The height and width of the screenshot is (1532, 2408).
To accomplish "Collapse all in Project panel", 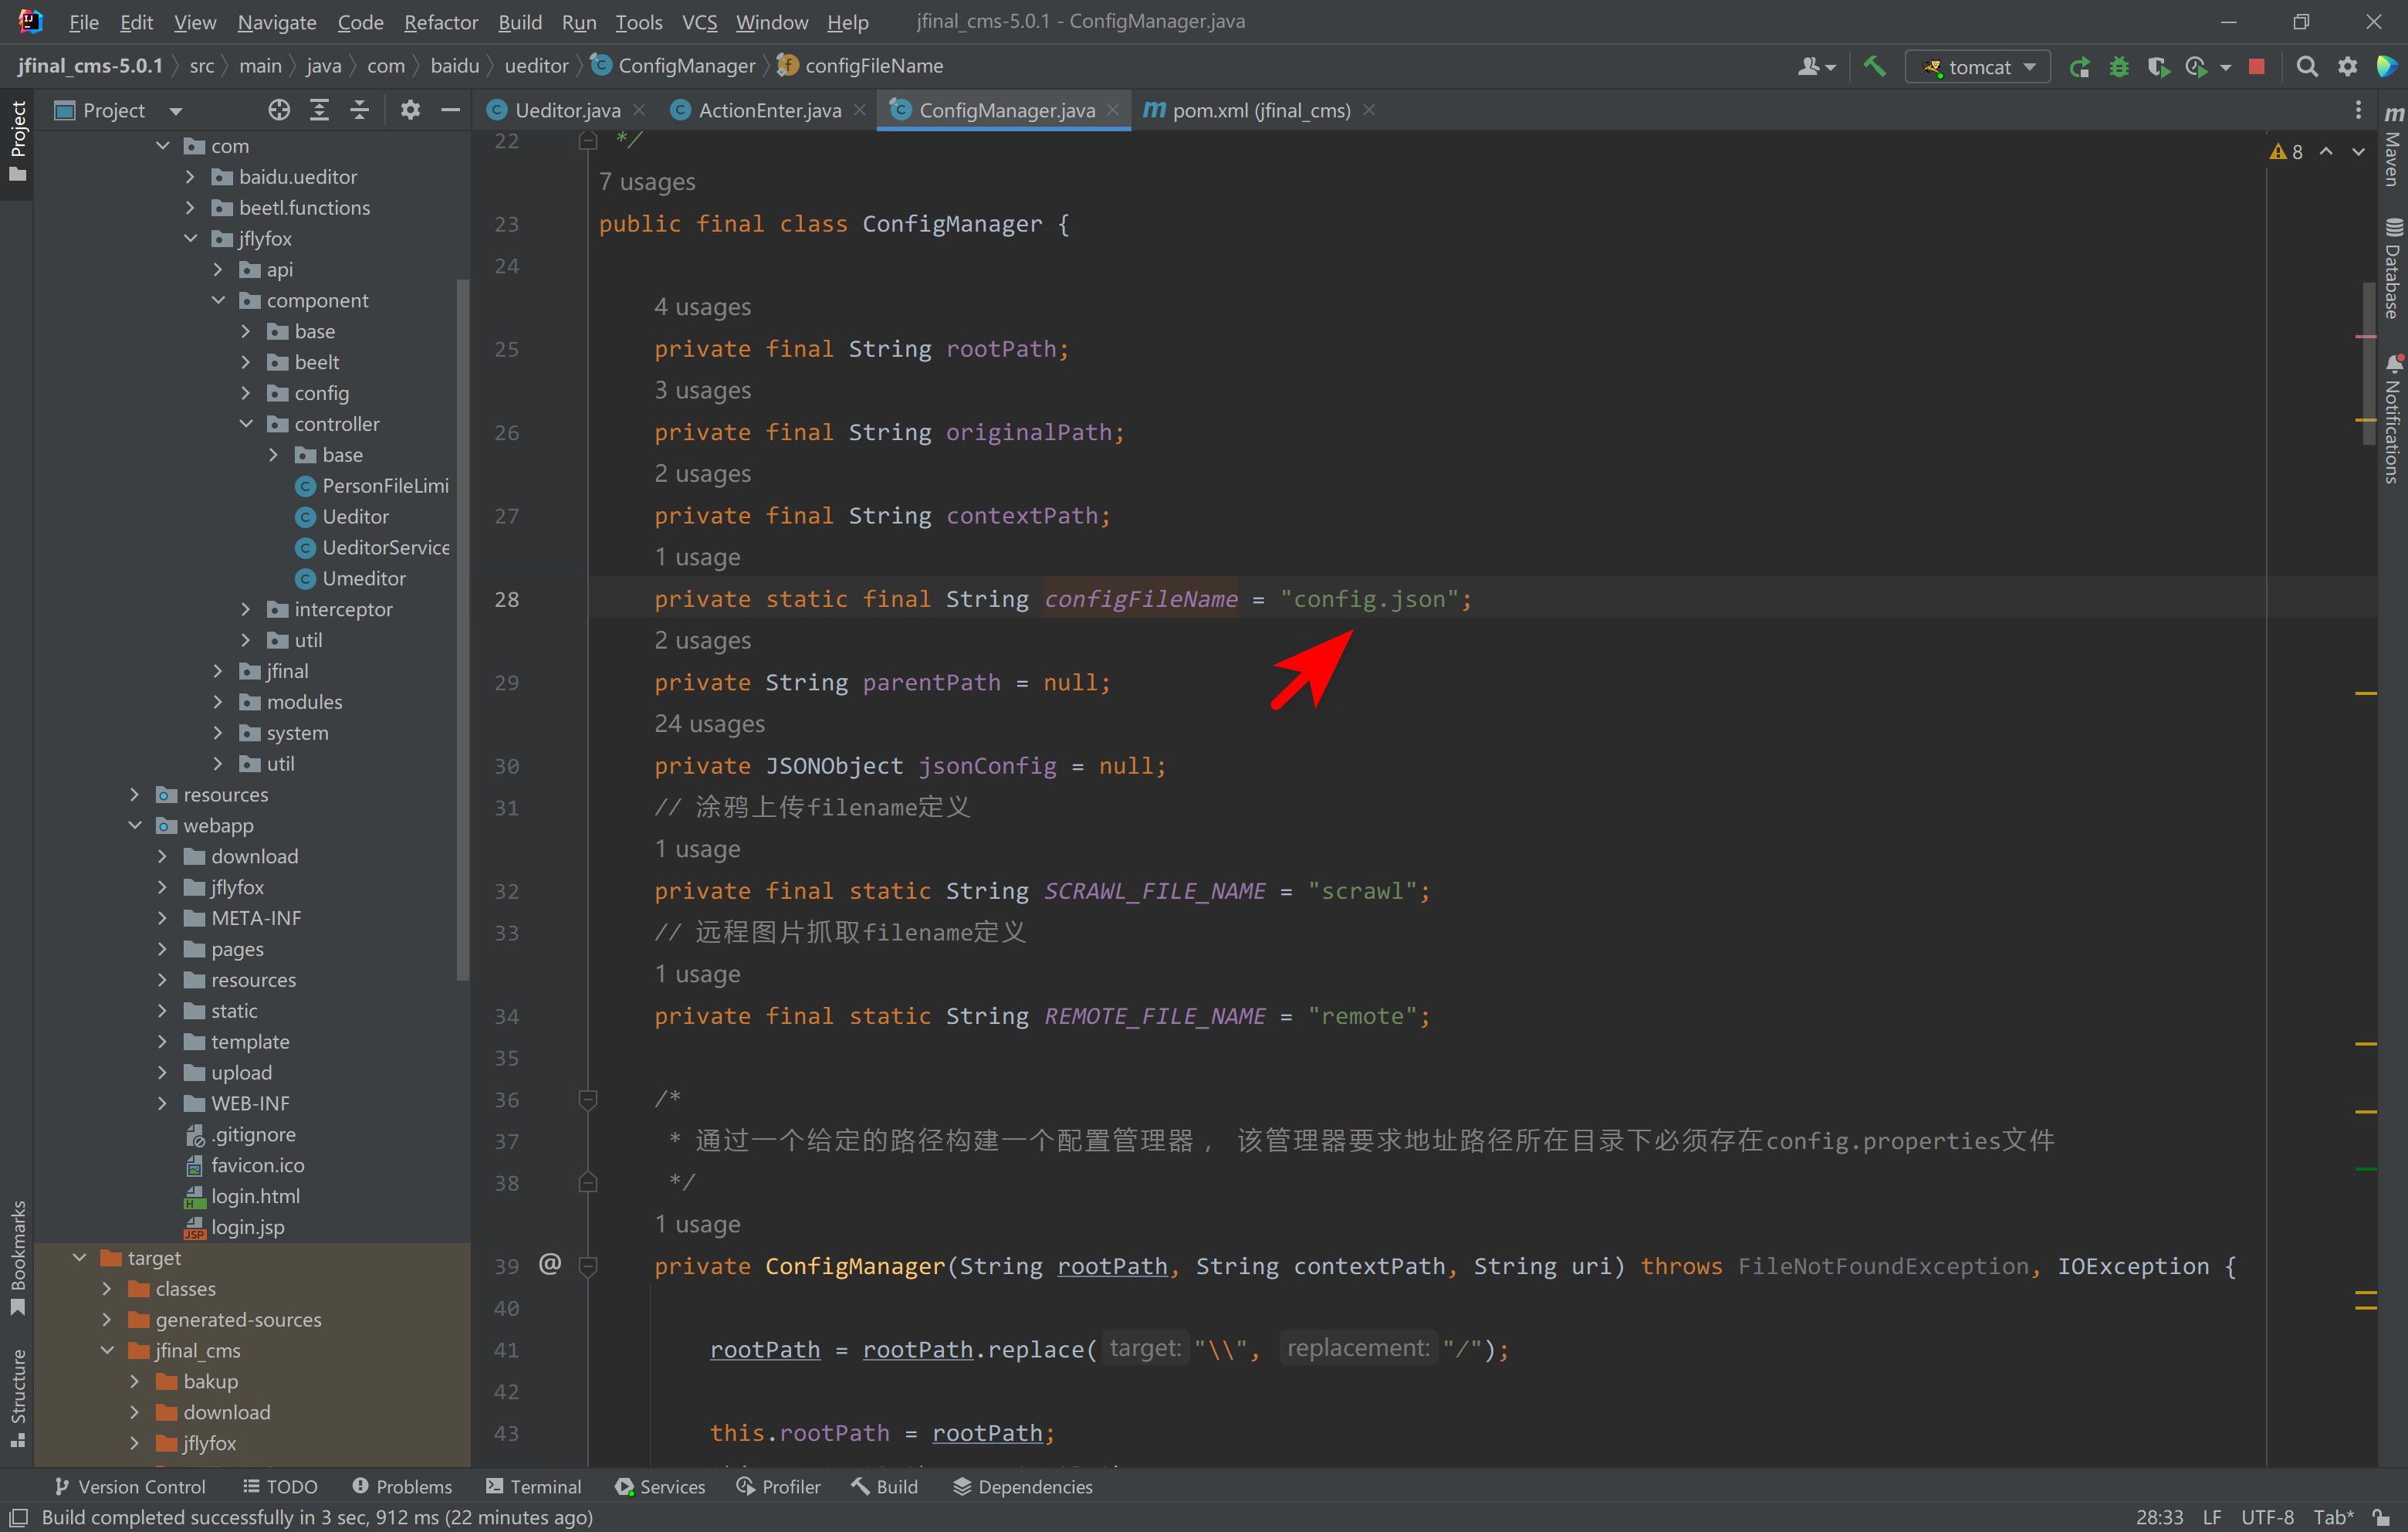I will [x=359, y=110].
